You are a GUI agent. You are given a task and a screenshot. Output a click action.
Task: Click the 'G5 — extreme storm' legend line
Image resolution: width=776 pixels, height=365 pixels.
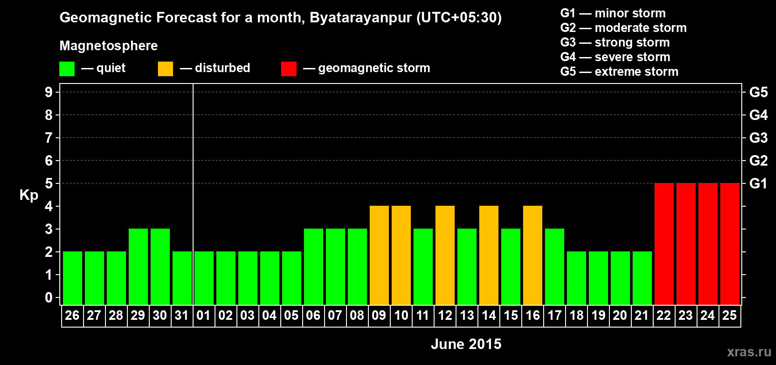[619, 72]
